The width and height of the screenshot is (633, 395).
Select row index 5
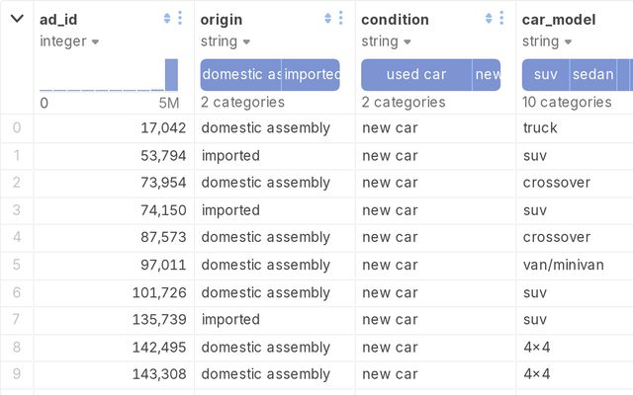[x=16, y=265]
